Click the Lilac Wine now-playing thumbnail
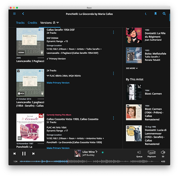 (x=78, y=153)
